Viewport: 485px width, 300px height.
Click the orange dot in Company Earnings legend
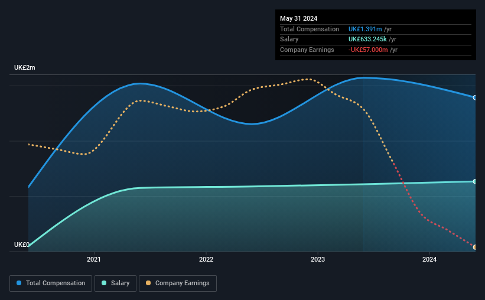click(x=148, y=283)
